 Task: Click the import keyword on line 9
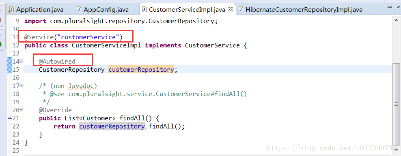[x=35, y=21]
